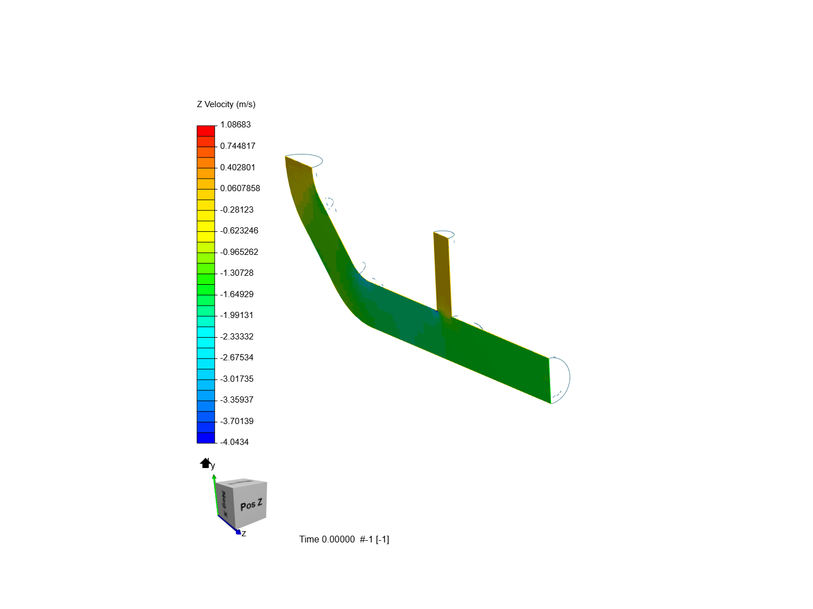Viewport: 813px width, 609px height.
Task: Click the legend value -3.01735
Action: (x=237, y=379)
